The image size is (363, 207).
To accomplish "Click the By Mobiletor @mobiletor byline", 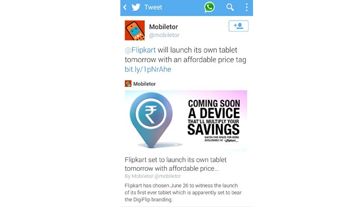I will (153, 176).
